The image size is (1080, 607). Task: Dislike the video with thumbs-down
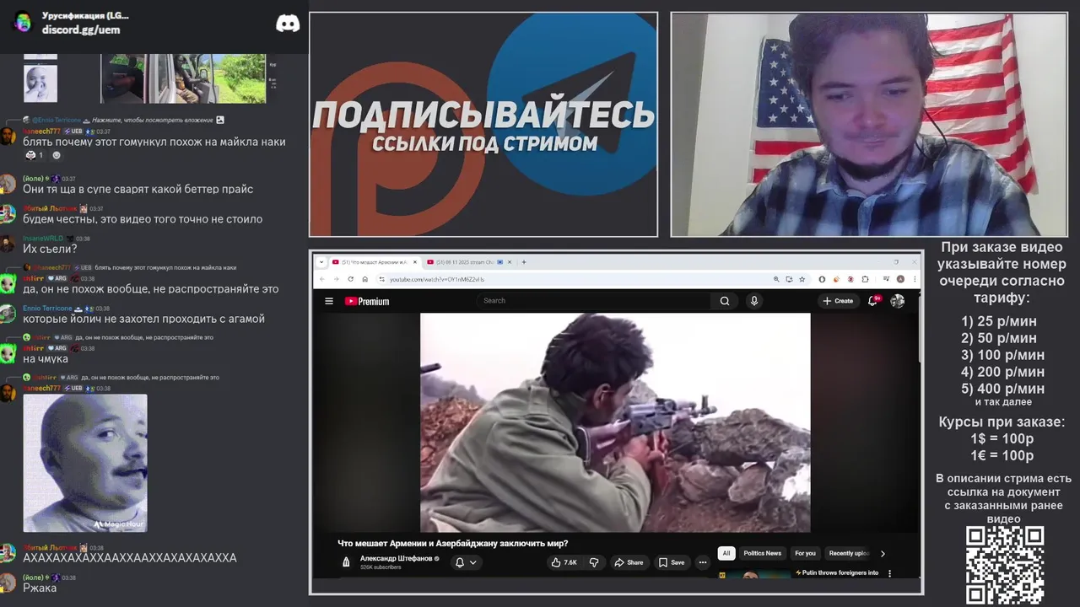tap(594, 562)
